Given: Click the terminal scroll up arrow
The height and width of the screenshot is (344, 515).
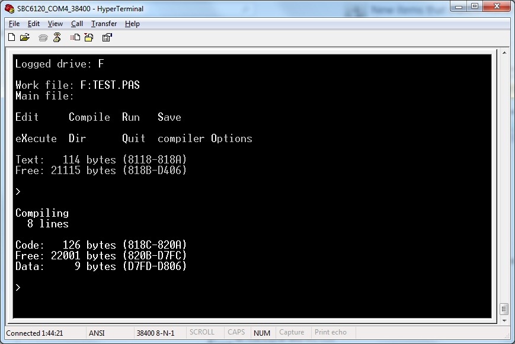Looking at the screenshot, I should (x=504, y=52).
